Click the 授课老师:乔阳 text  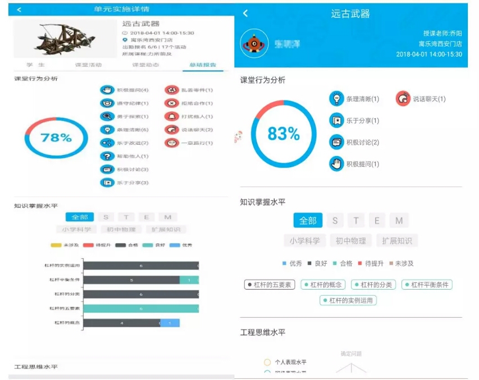point(442,33)
